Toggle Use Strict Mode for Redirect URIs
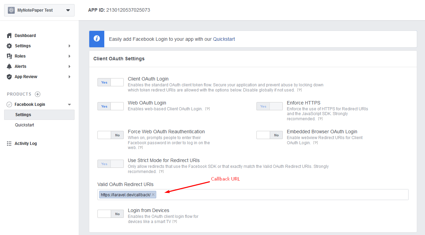The height and width of the screenshot is (235, 425). [x=110, y=164]
